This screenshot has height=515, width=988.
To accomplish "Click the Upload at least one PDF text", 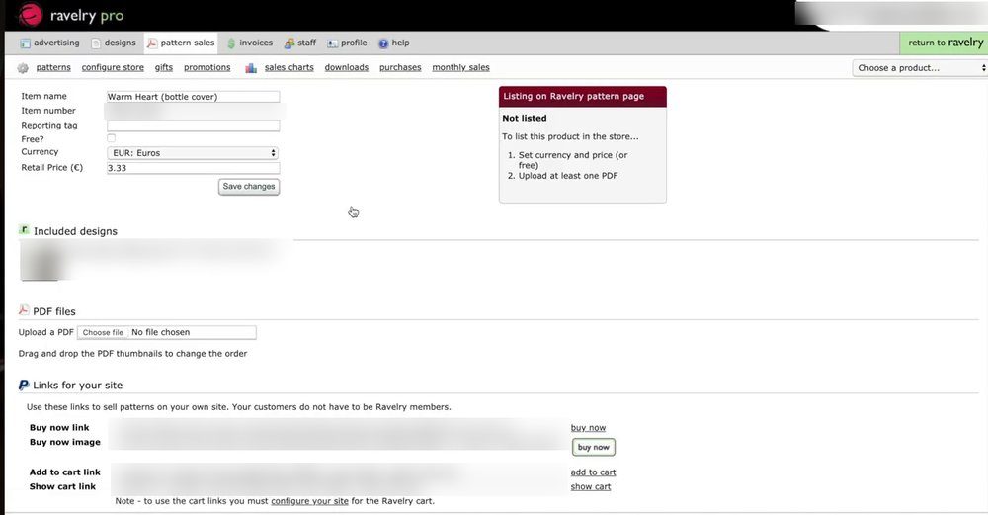I will point(568,176).
